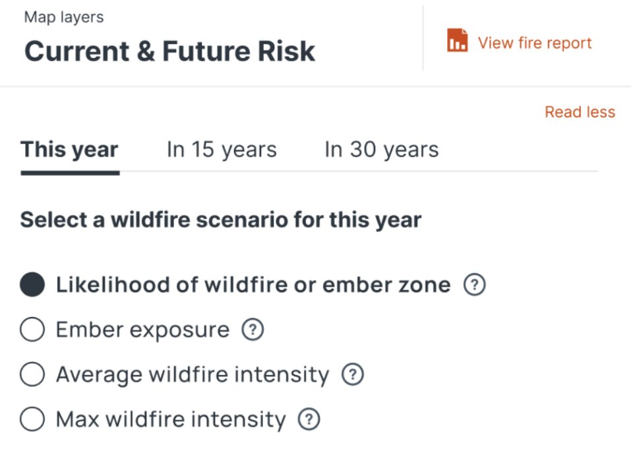Click the Select a wildfire scenario heading

click(221, 220)
